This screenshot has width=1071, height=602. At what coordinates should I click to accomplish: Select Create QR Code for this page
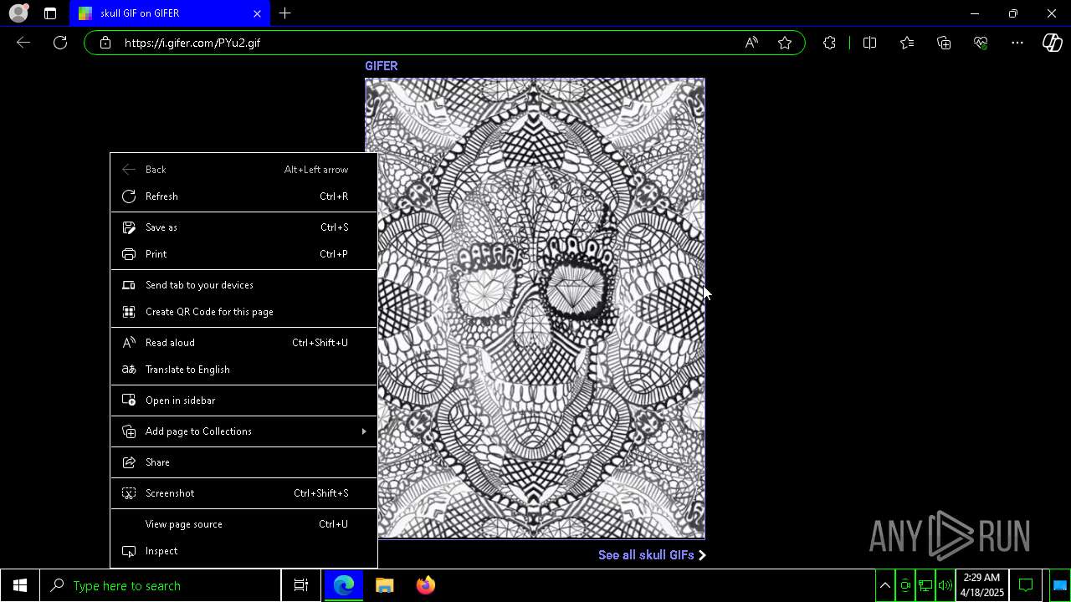243,312
